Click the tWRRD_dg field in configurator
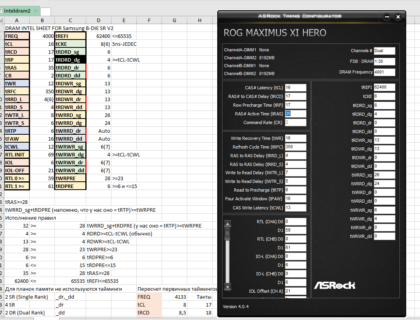Screen dimensions: 420x320 point(384,184)
